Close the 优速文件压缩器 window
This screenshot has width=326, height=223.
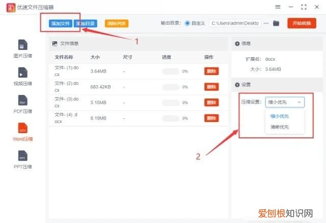click(317, 7)
